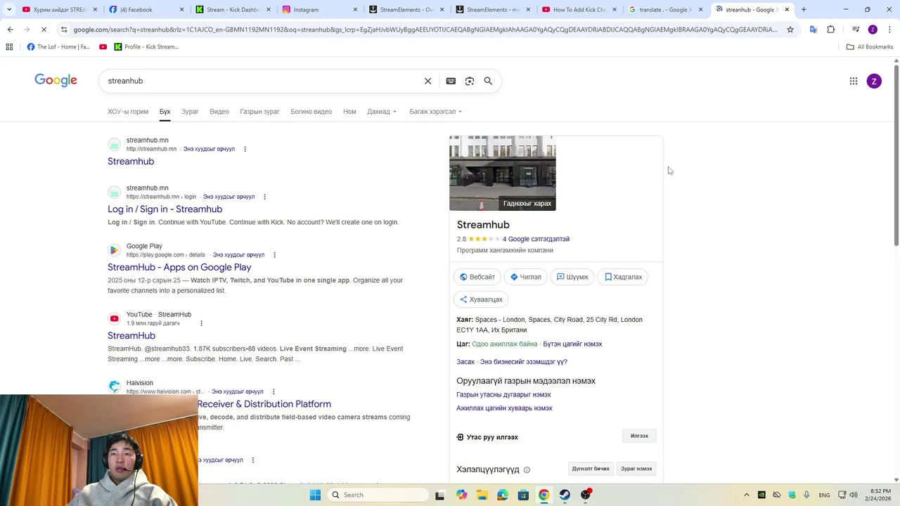Viewport: 900px width, 506px height.
Task: Open more options for streamhub.mn result
Action: coord(245,149)
